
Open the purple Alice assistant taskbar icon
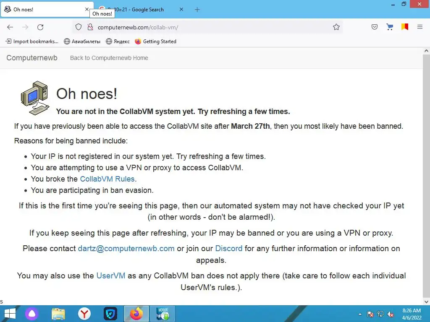32,314
